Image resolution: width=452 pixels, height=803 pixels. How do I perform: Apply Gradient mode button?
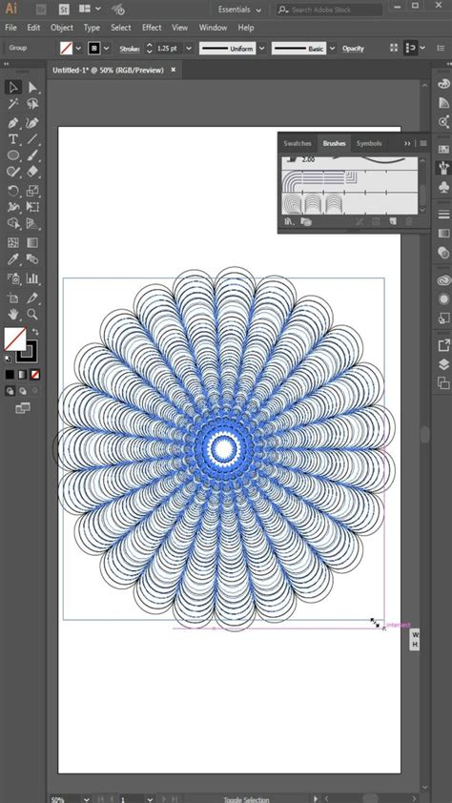coord(22,375)
